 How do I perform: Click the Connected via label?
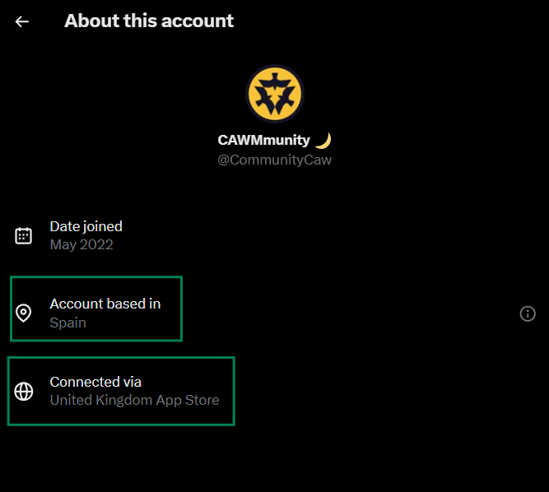pos(95,382)
